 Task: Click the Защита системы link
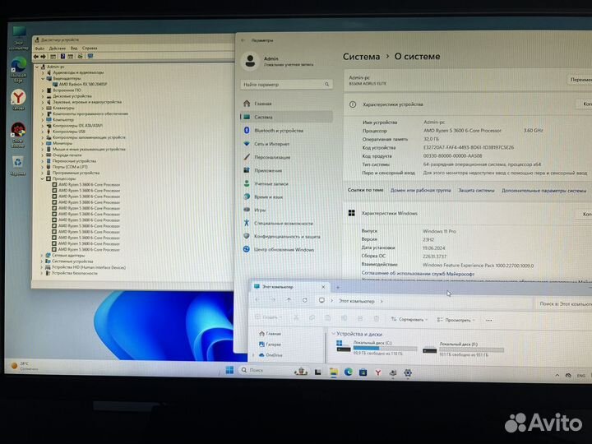coord(477,190)
